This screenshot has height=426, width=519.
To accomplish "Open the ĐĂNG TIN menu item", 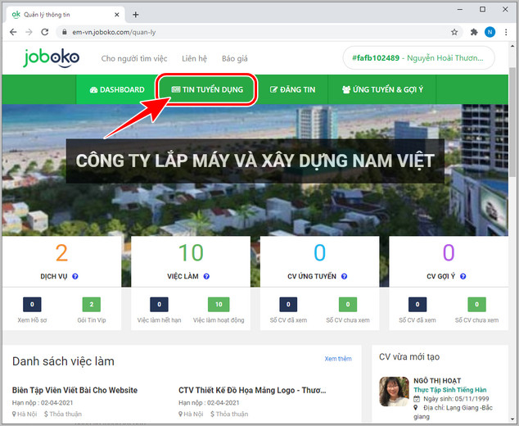I will coord(292,89).
